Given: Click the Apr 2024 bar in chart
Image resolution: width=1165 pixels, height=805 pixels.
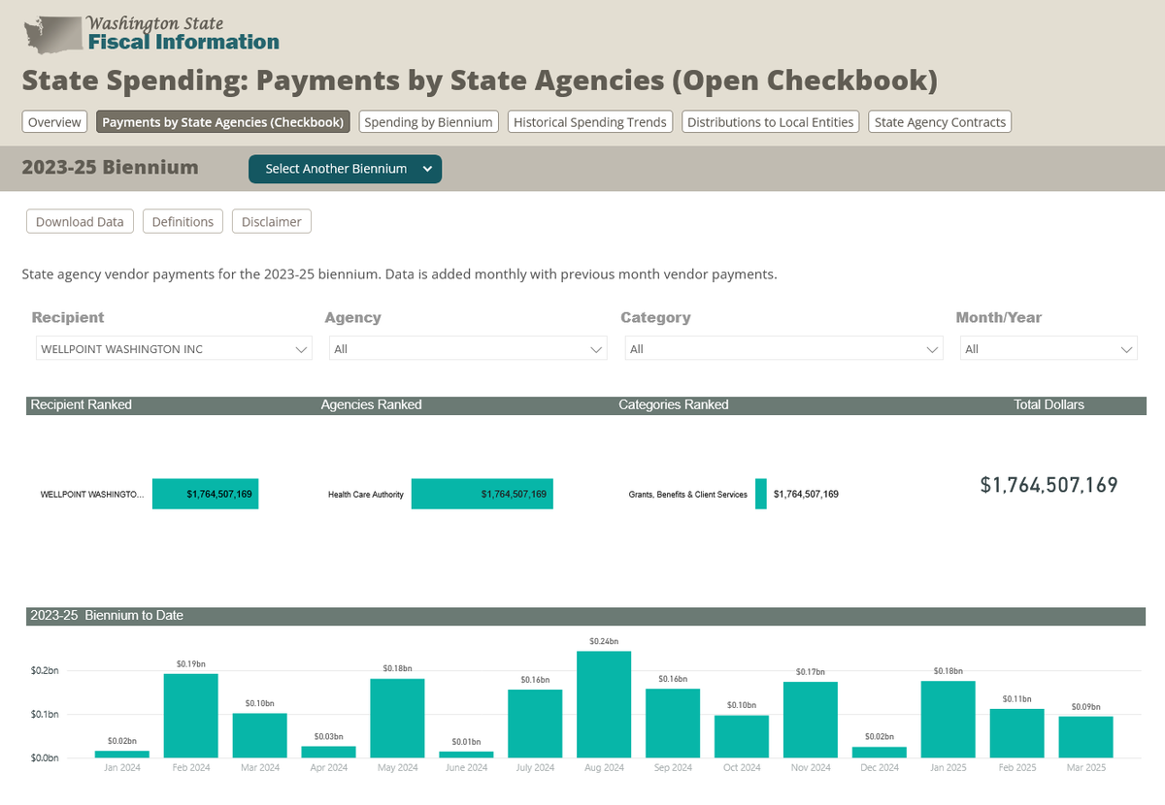Looking at the screenshot, I should (x=329, y=752).
